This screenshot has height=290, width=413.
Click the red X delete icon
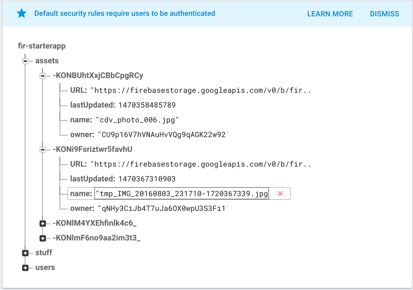(280, 194)
